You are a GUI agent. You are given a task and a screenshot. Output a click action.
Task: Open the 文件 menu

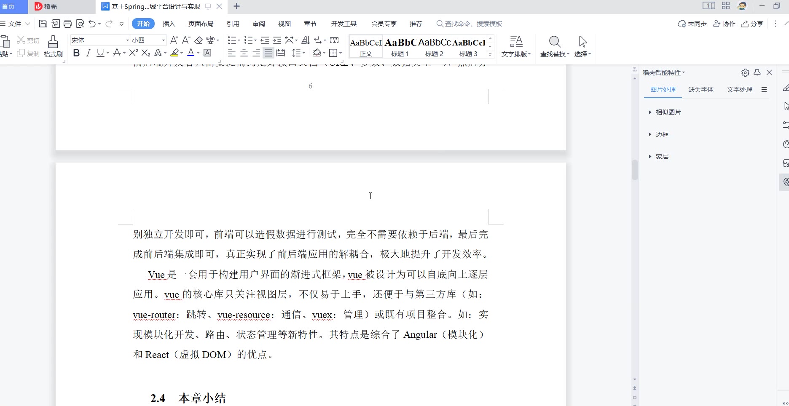click(x=15, y=24)
